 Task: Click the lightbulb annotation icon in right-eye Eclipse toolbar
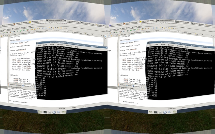(x=160, y=28)
